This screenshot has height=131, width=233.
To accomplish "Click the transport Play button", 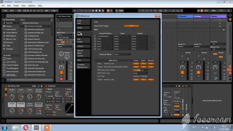I will pos(93,11).
